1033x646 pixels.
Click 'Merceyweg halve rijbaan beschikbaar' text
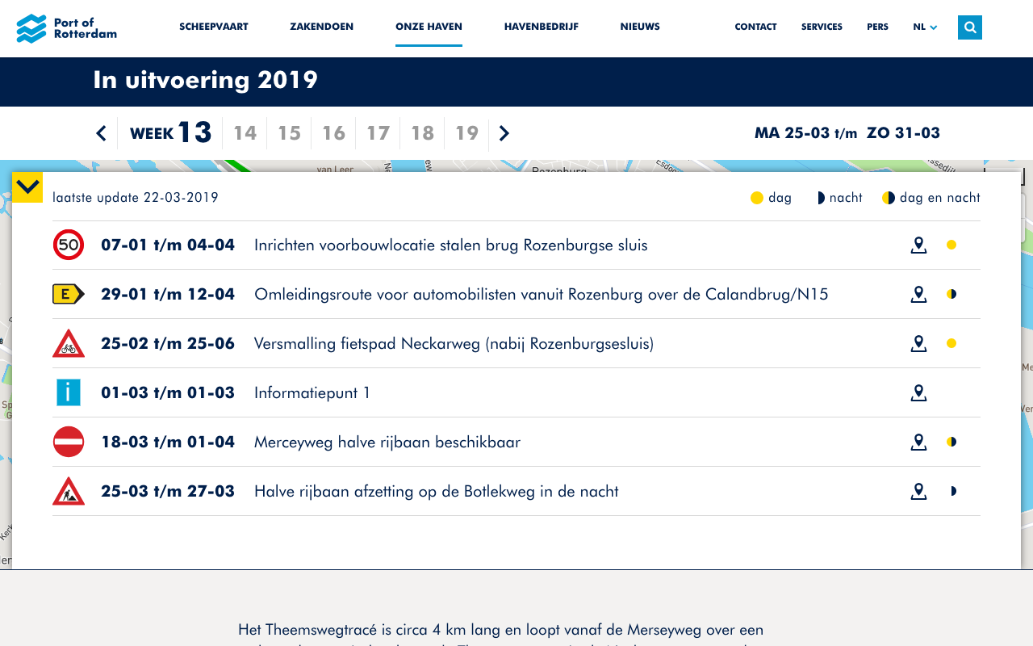pyautogui.click(x=387, y=443)
